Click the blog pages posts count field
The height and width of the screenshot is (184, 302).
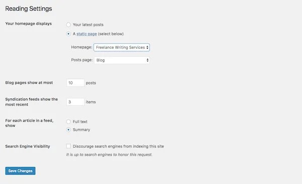tap(75, 83)
